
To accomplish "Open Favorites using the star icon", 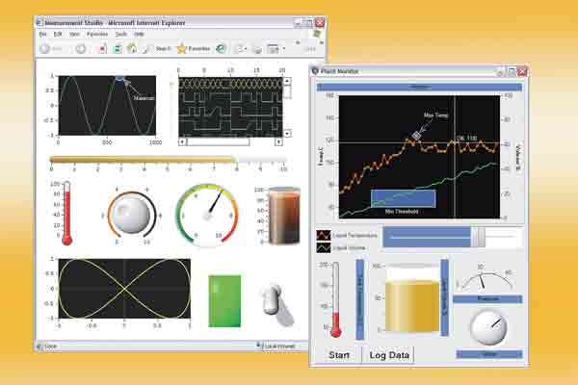I will pos(181,47).
